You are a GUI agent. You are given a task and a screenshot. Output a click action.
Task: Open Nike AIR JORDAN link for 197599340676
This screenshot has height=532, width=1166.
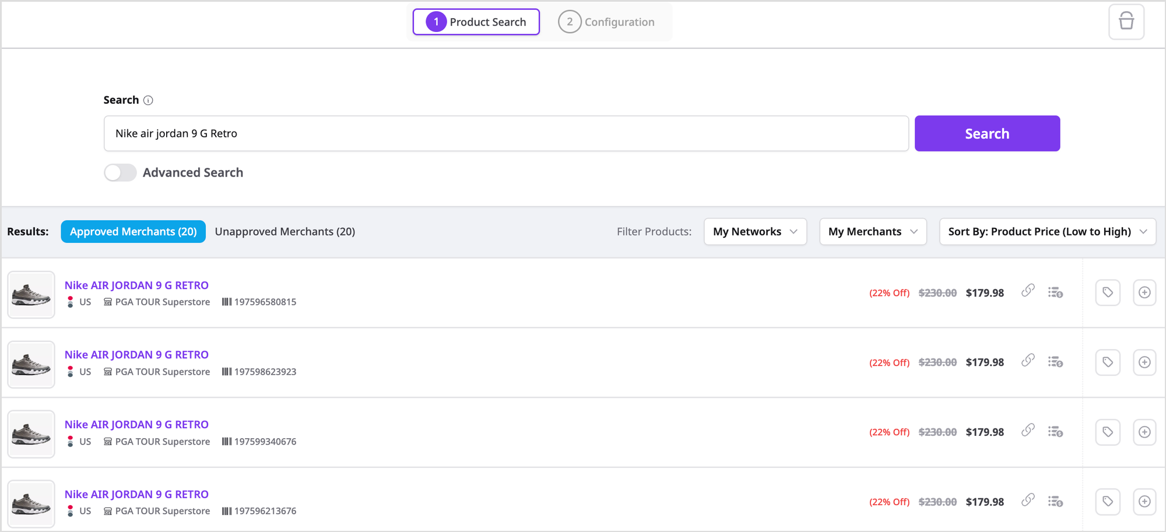coord(136,424)
